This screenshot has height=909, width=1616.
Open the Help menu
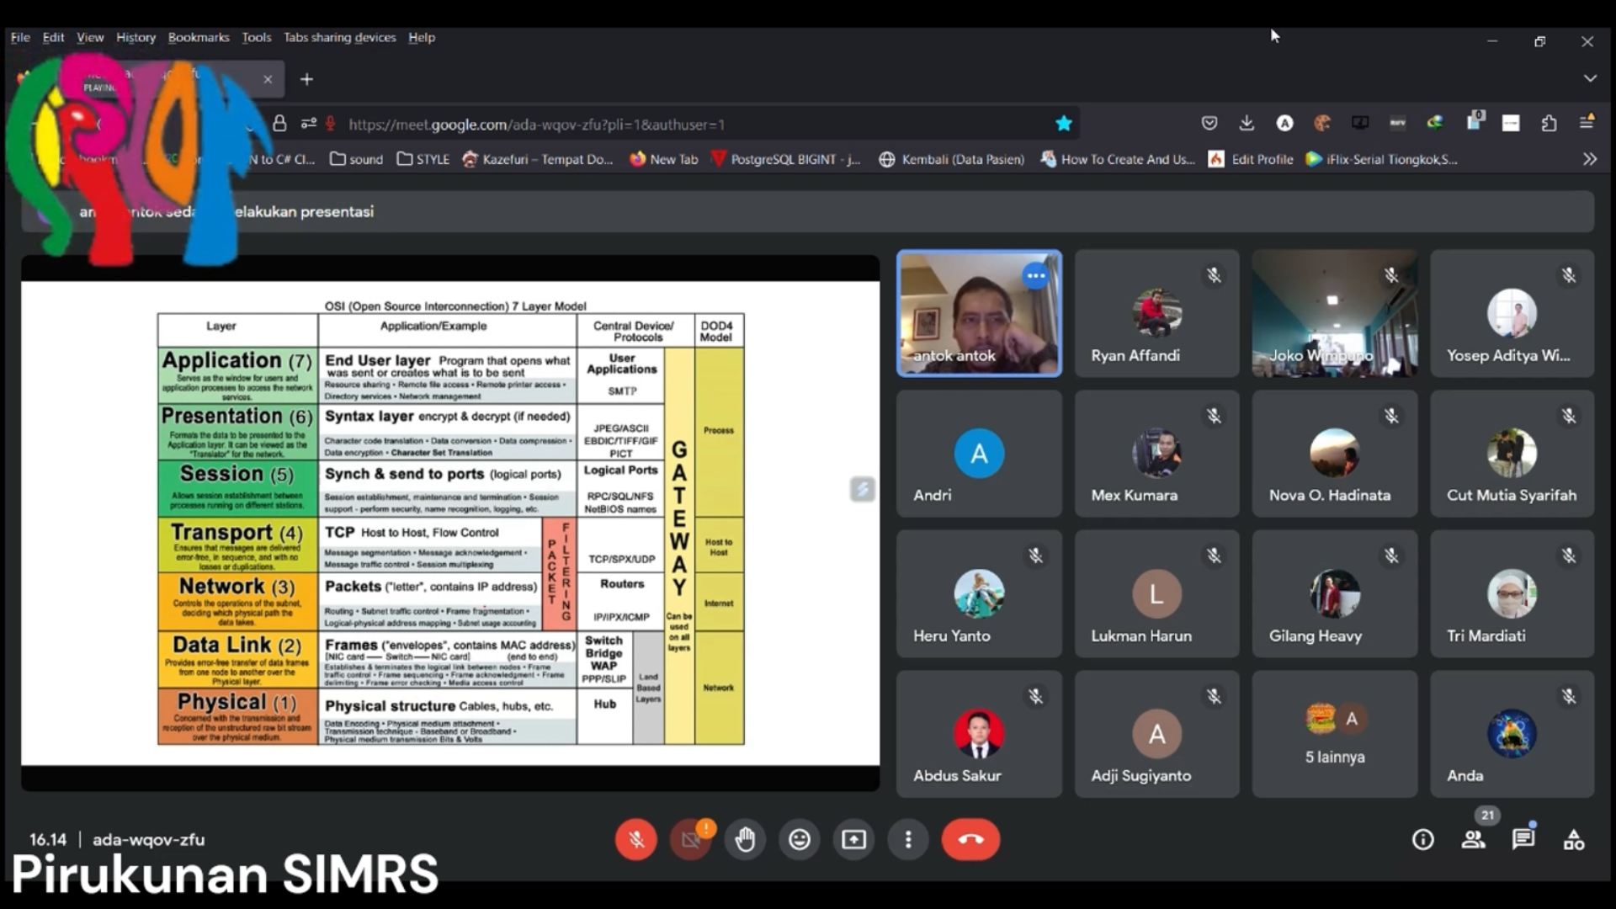click(x=422, y=37)
